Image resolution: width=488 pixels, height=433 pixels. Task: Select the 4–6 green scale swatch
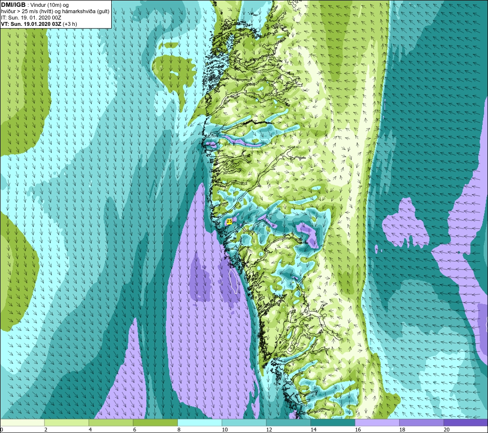coord(111,423)
